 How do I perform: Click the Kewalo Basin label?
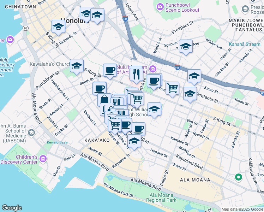(58, 142)
